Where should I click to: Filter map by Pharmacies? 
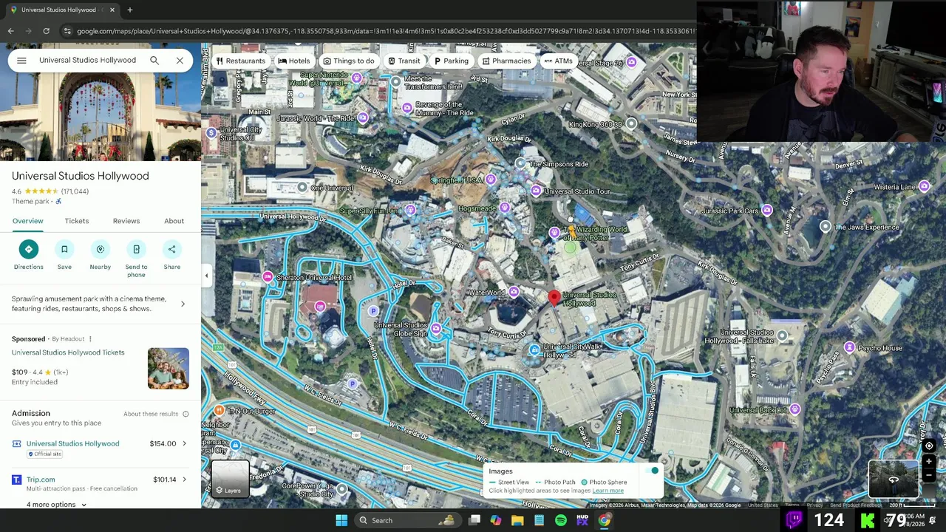tap(506, 61)
